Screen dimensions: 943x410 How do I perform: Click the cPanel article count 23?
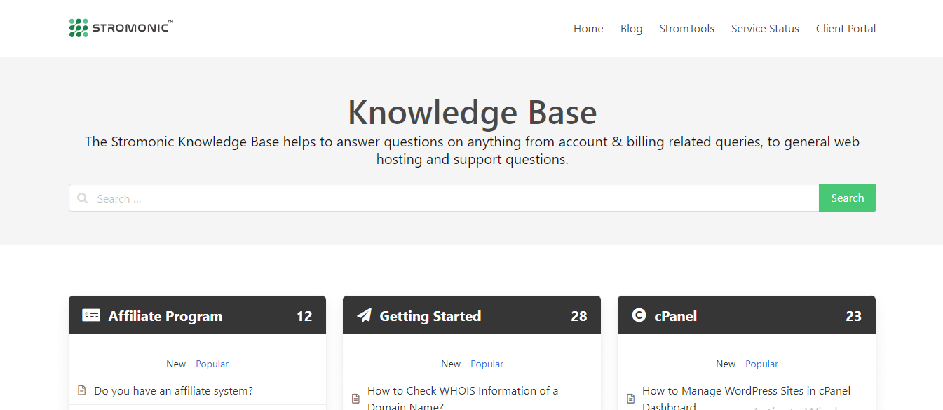coord(853,316)
